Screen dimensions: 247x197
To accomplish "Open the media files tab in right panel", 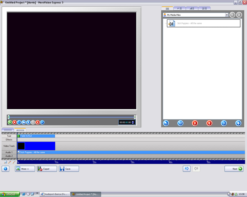I will pyautogui.click(x=167, y=9).
